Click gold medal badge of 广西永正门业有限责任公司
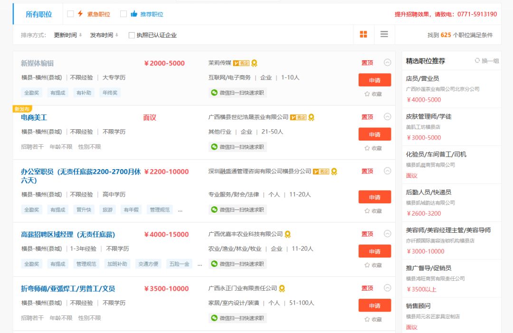 click(282, 288)
